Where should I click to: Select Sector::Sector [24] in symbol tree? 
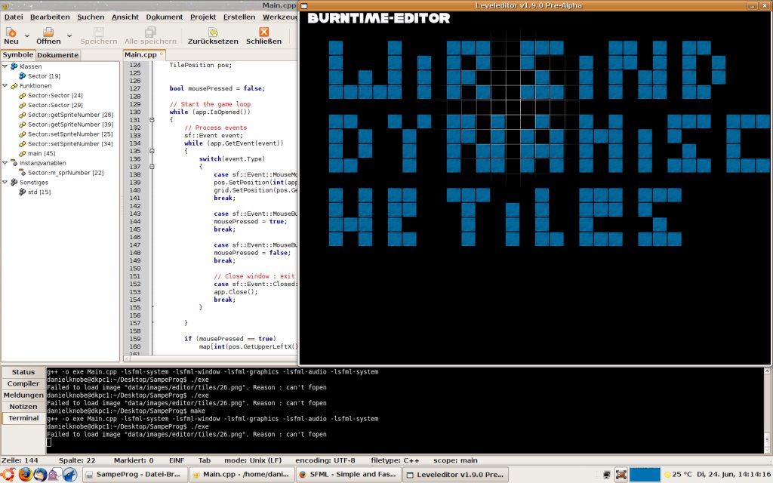(55, 95)
